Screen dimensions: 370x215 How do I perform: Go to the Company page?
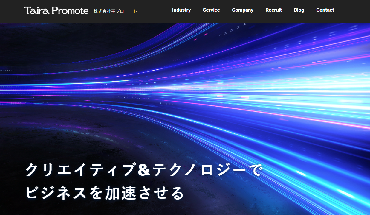243,10
